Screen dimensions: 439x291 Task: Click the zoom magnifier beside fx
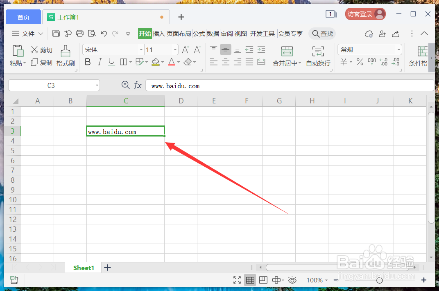[x=125, y=85]
